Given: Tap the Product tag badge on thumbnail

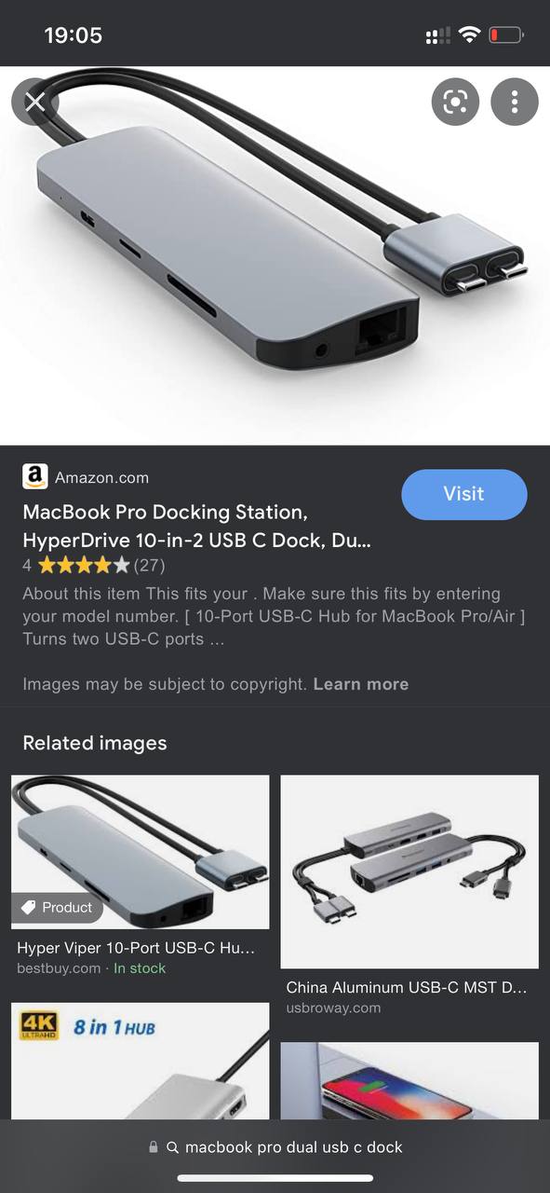Looking at the screenshot, I should click(x=57, y=907).
